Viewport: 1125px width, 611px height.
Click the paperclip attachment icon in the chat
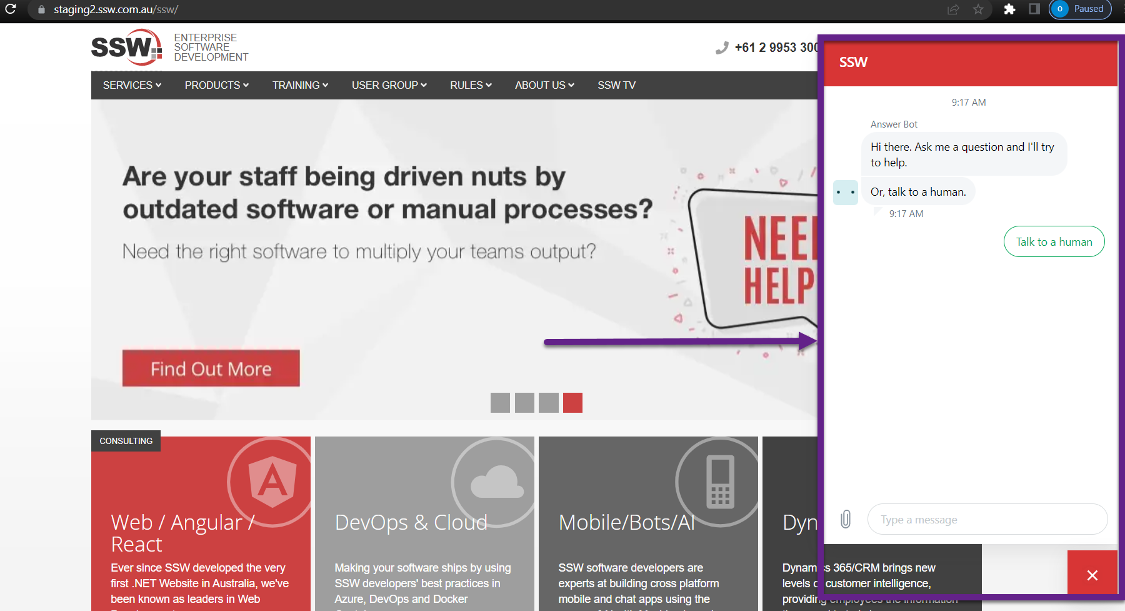(845, 518)
